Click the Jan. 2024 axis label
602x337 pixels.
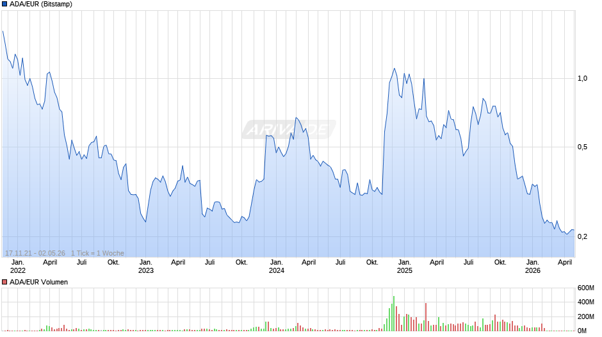(277, 267)
